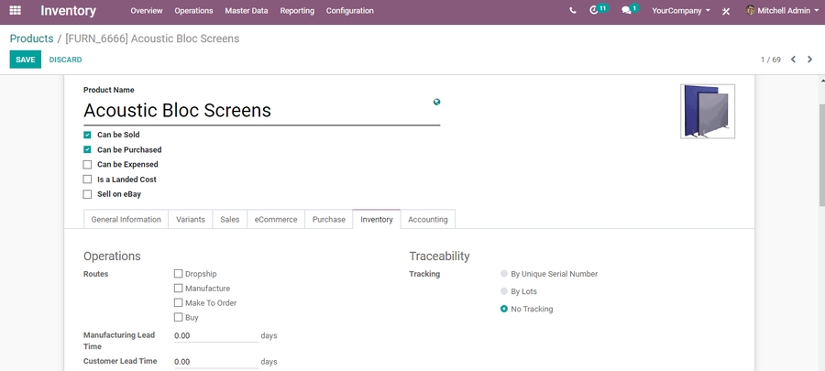The width and height of the screenshot is (825, 371).
Task: Open the Mitchell Admin user menu
Action: pyautogui.click(x=777, y=11)
